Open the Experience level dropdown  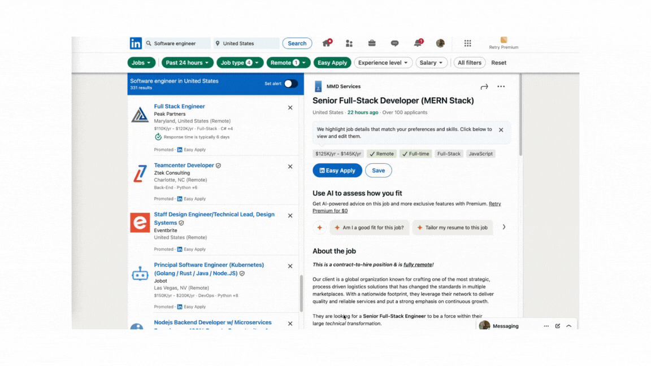383,63
